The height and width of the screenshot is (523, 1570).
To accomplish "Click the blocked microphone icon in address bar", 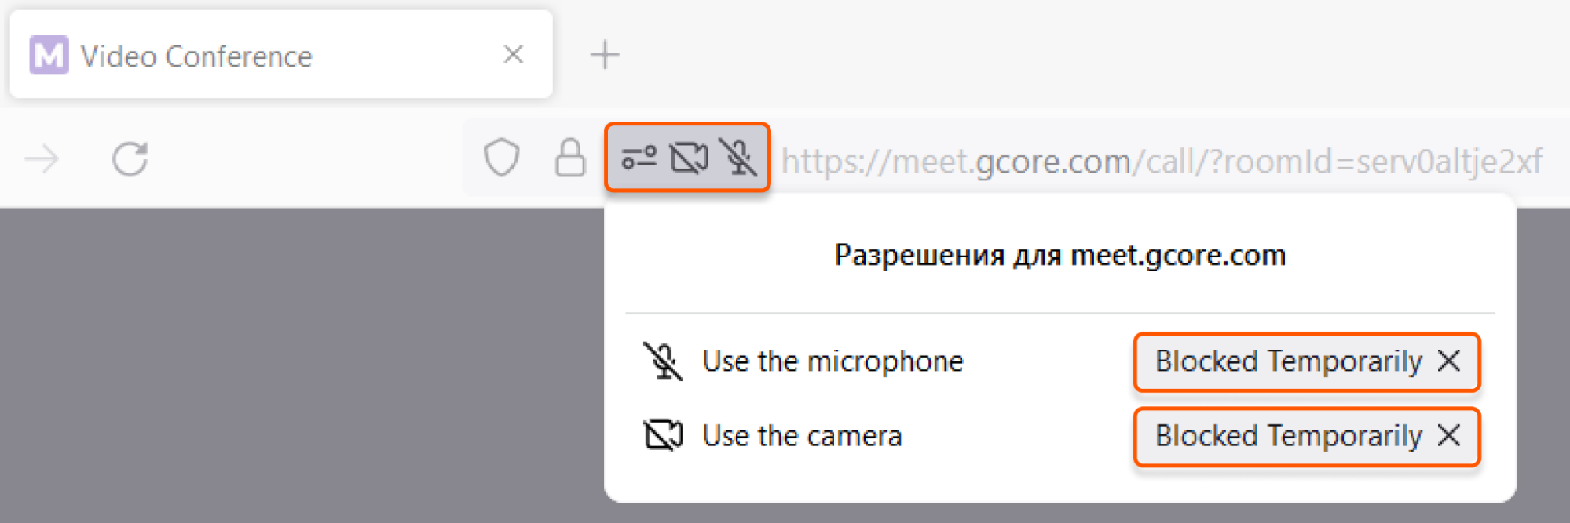I will [x=739, y=158].
